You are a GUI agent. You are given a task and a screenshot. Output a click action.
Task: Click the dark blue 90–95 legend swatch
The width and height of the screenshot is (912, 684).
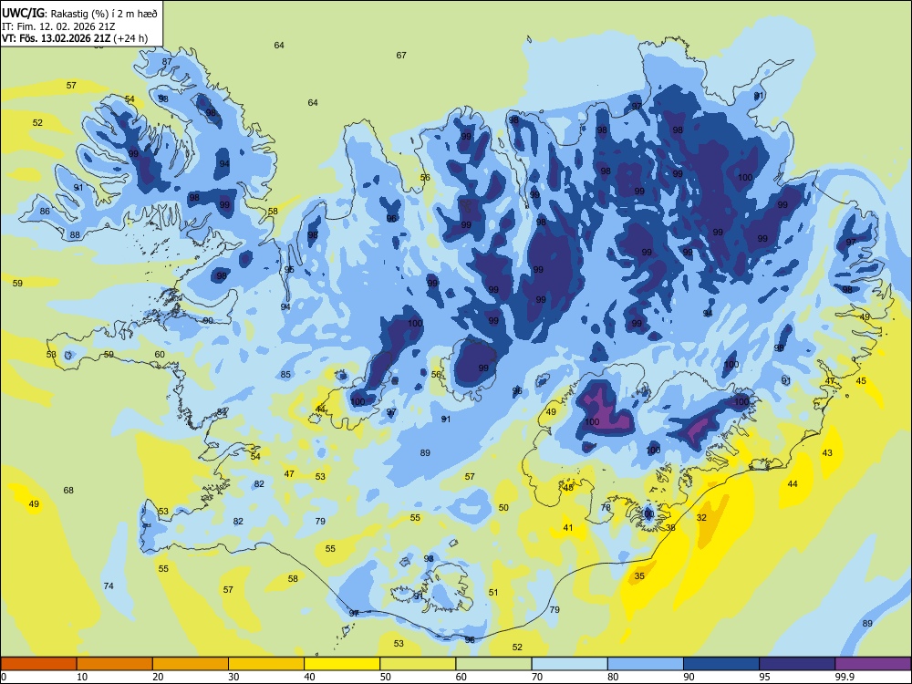[721, 664]
